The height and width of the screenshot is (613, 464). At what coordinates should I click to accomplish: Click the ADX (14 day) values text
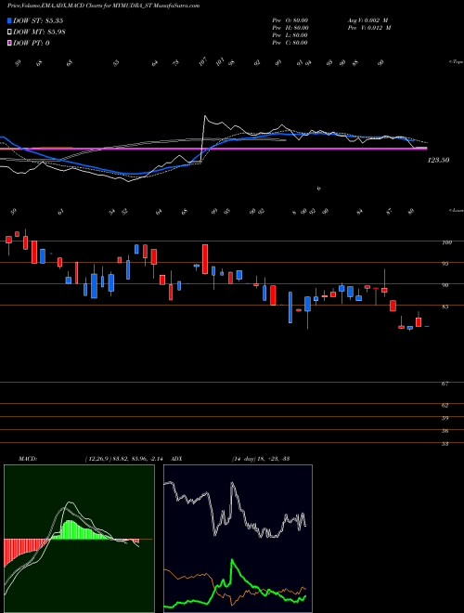click(x=261, y=459)
